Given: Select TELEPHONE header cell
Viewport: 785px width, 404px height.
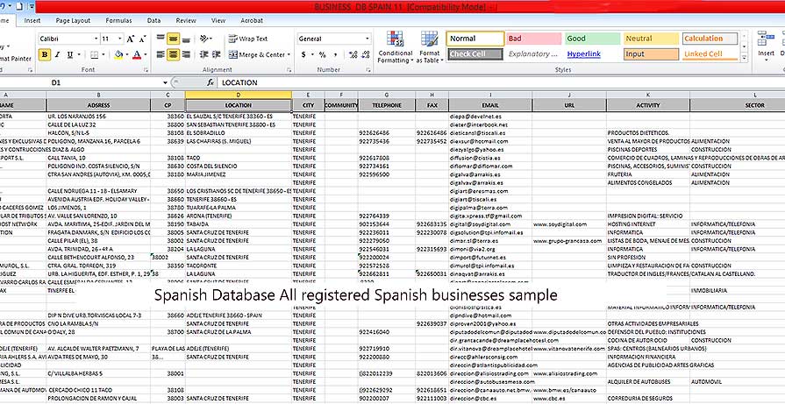Looking at the screenshot, I should tap(387, 105).
